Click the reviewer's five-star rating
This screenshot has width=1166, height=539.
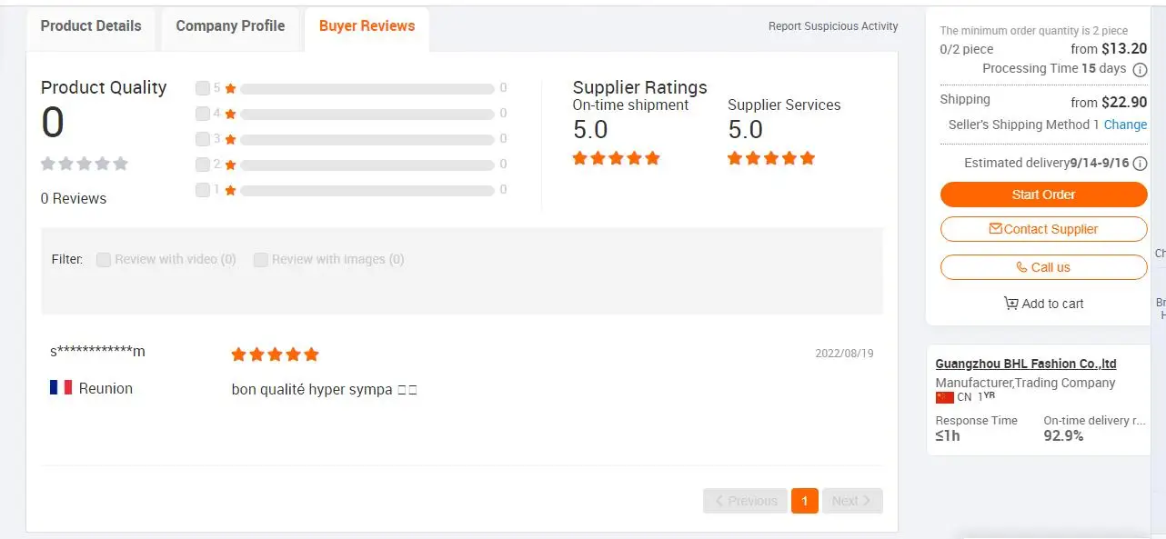(275, 354)
